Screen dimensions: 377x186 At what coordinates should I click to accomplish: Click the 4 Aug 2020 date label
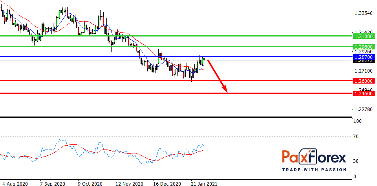pyautogui.click(x=15, y=184)
